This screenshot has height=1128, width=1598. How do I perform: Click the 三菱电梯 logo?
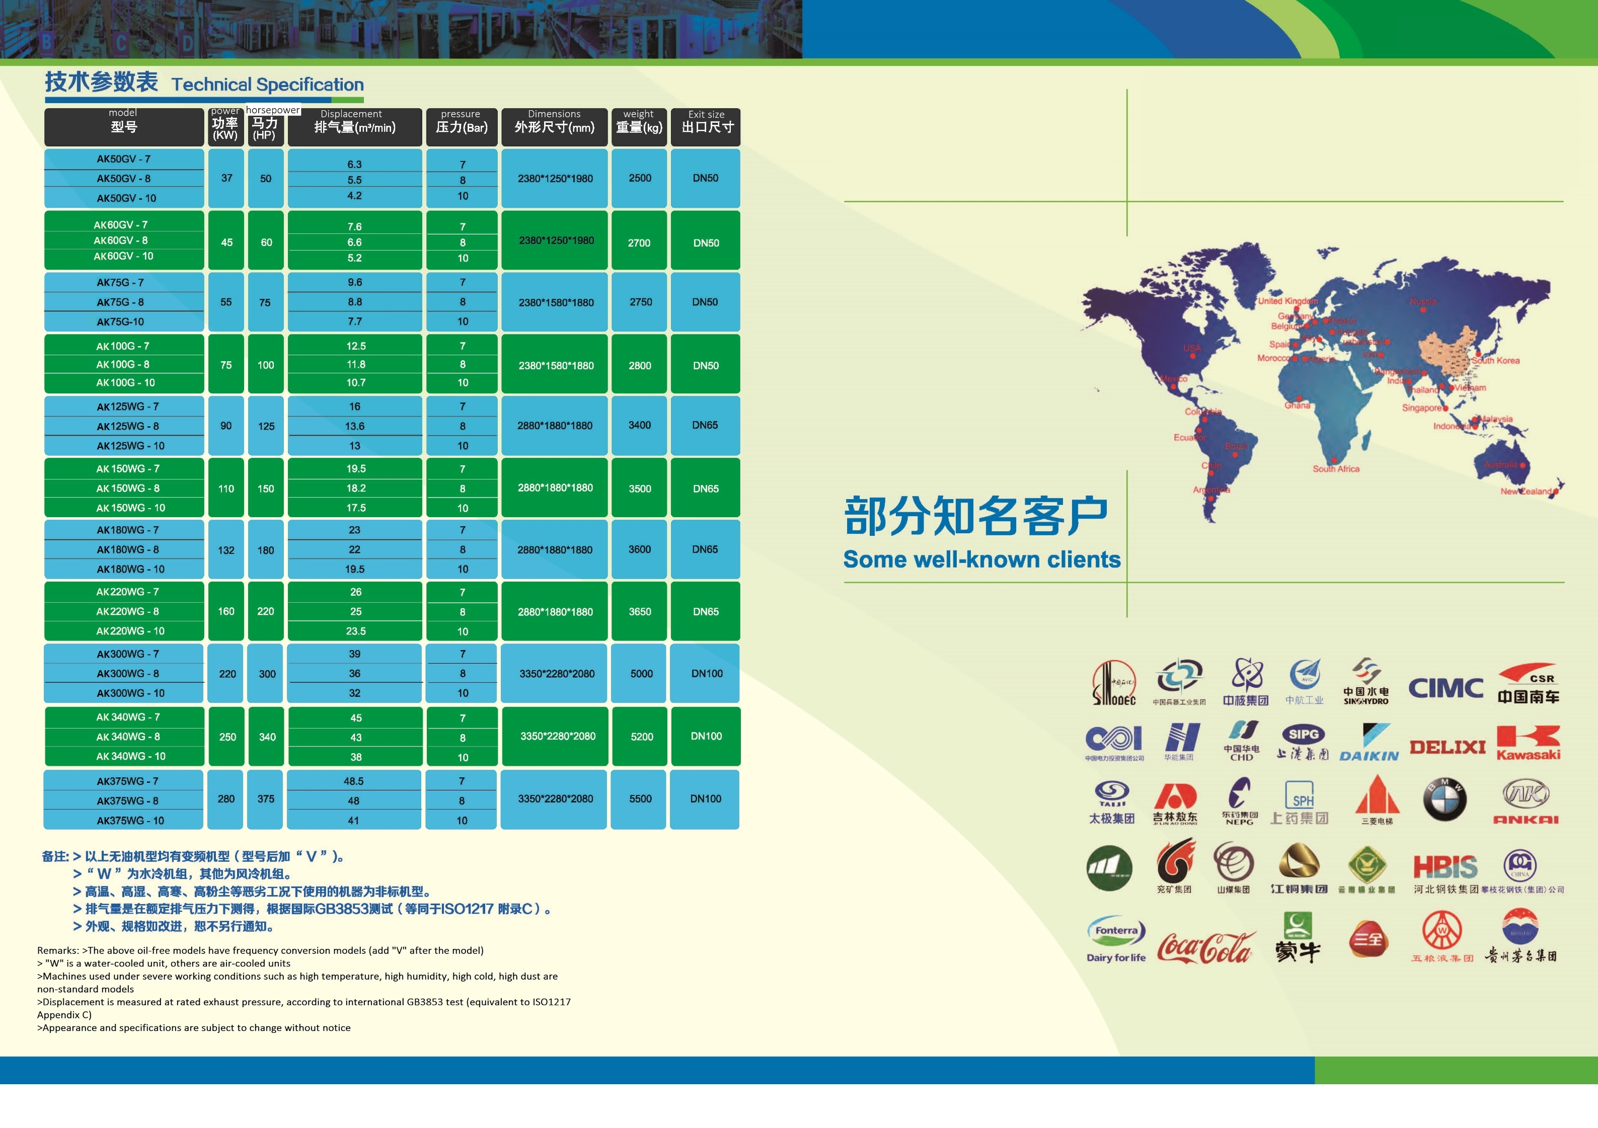[x=1378, y=800]
